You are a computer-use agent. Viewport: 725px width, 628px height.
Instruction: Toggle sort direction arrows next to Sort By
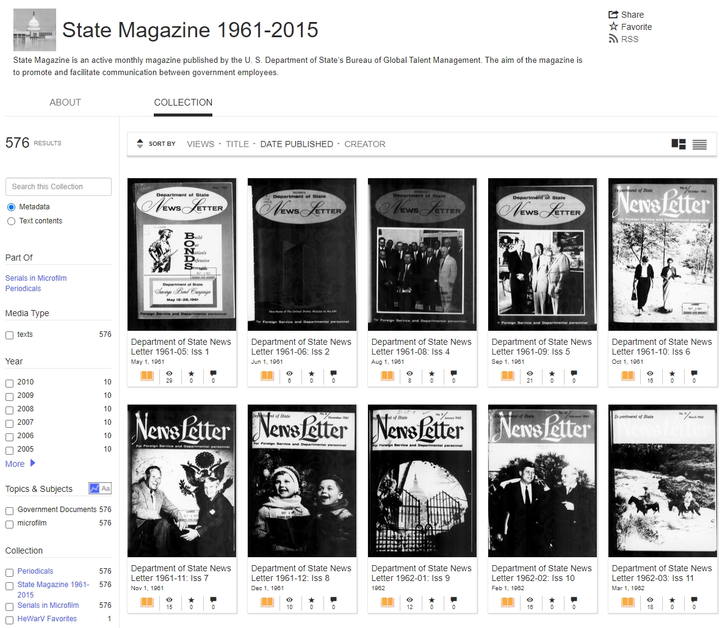coord(140,144)
